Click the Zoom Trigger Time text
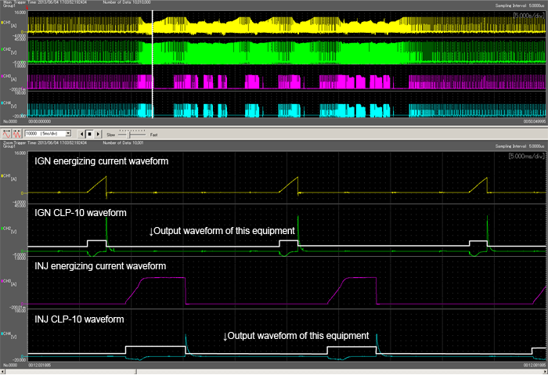The width and height of the screenshot is (548, 375). pyautogui.click(x=45, y=143)
